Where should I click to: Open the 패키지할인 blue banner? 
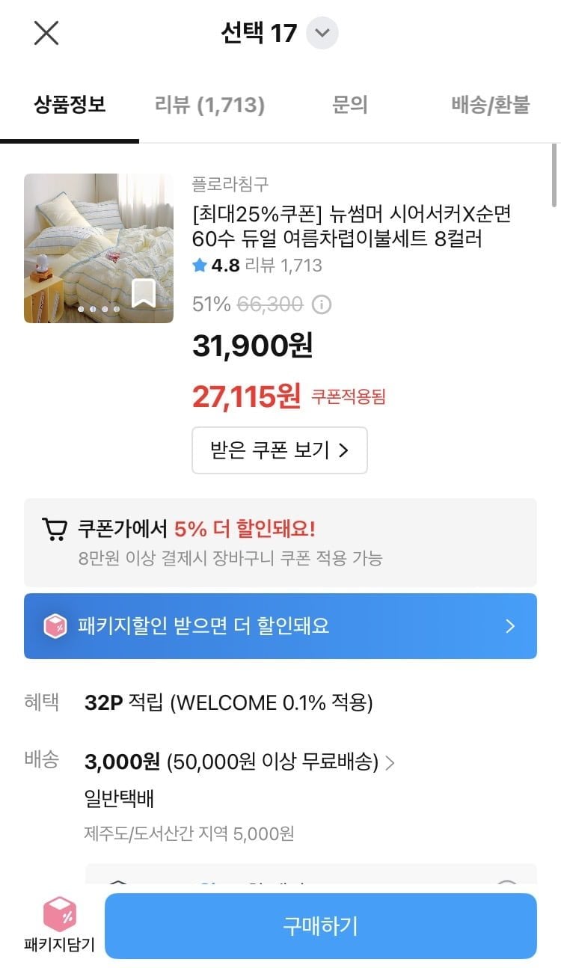[x=280, y=626]
